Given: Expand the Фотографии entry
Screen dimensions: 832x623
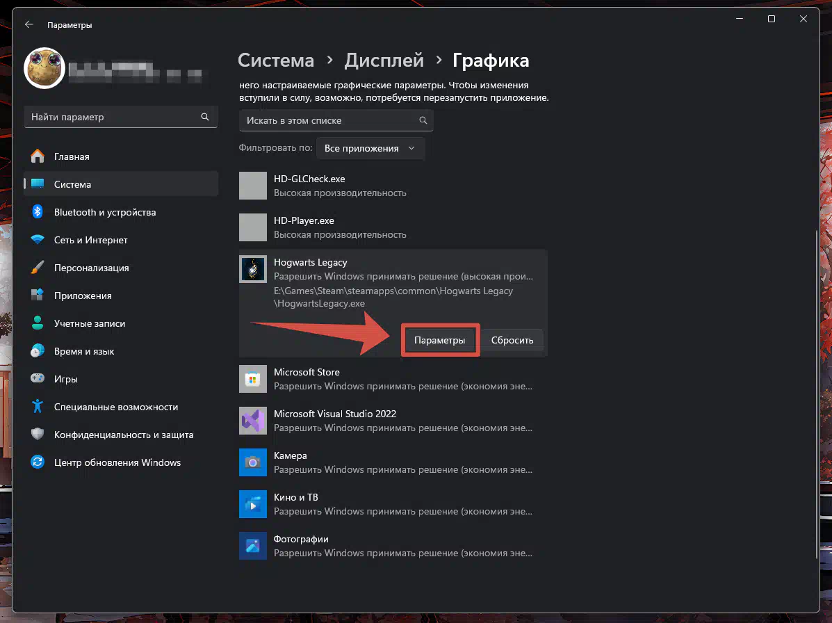Looking at the screenshot, I should 393,546.
